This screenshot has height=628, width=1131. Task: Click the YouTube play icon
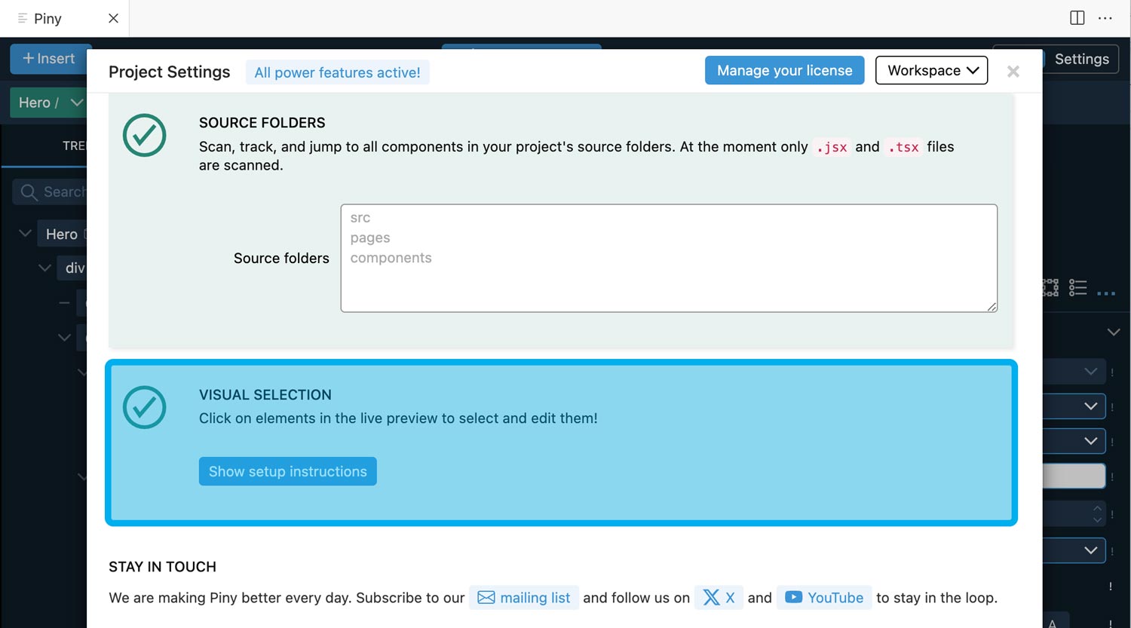(793, 597)
